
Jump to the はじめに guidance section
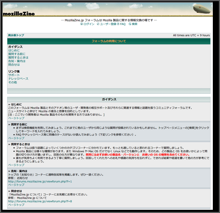(x=14, y=50)
